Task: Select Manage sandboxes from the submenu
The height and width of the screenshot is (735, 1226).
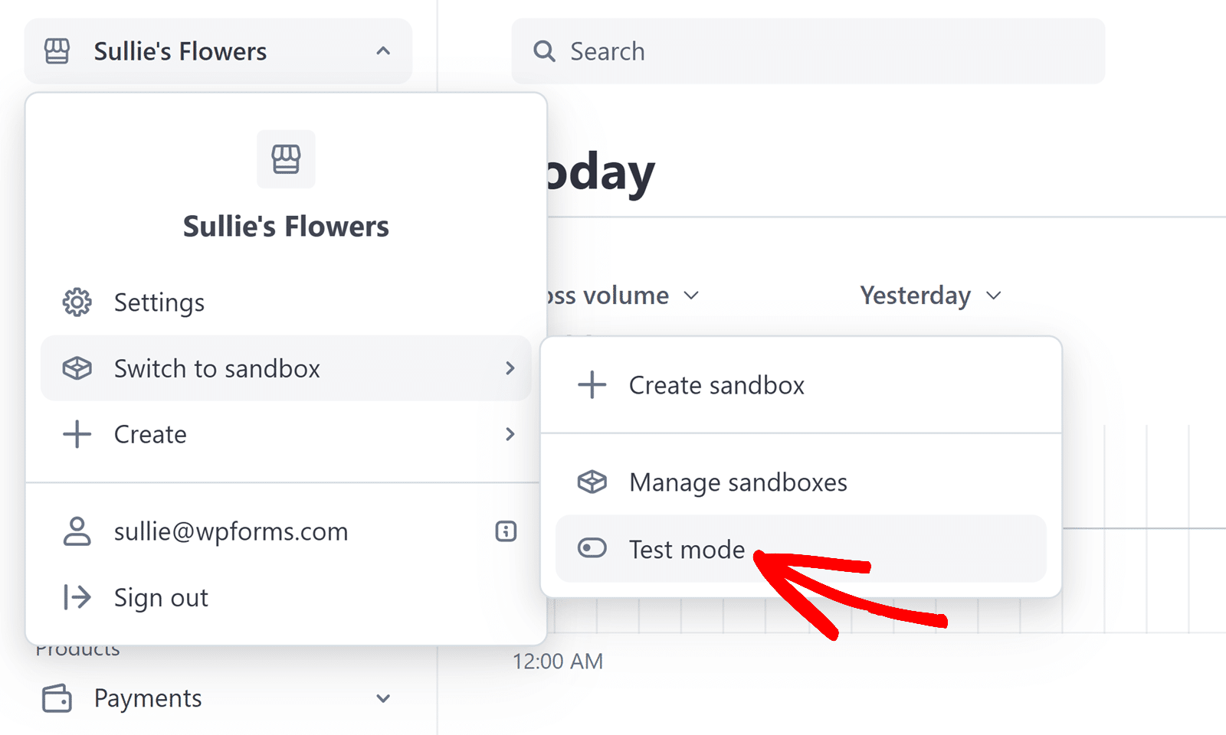Action: point(738,482)
